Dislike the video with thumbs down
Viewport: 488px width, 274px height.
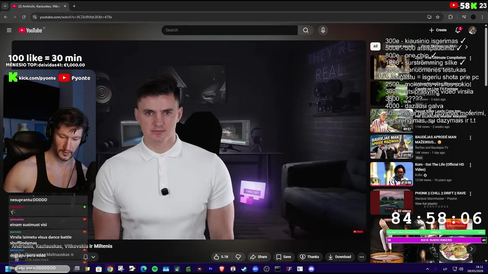(x=238, y=257)
